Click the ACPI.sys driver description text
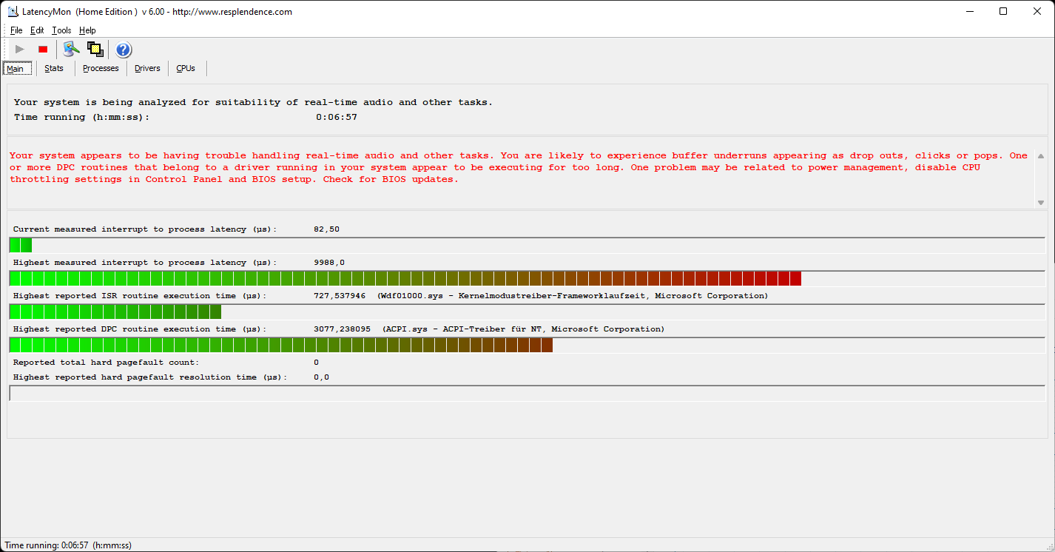1055x552 pixels. coord(523,329)
